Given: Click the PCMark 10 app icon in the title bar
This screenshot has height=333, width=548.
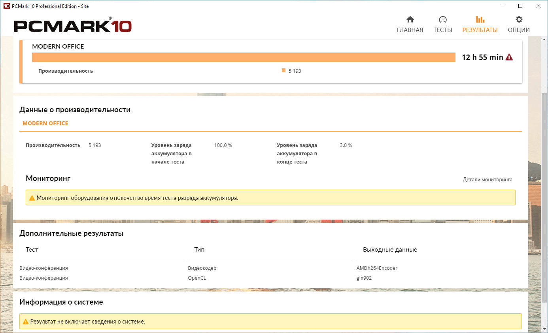Looking at the screenshot, I should (x=6, y=6).
